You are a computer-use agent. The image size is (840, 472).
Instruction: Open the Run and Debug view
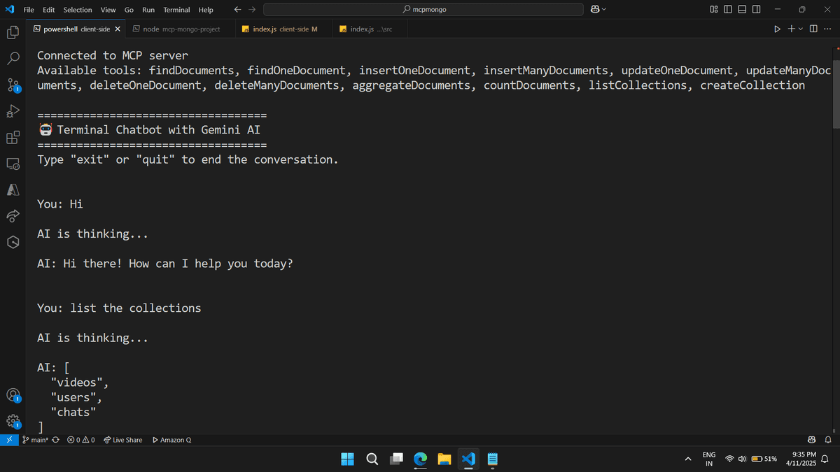tap(13, 111)
